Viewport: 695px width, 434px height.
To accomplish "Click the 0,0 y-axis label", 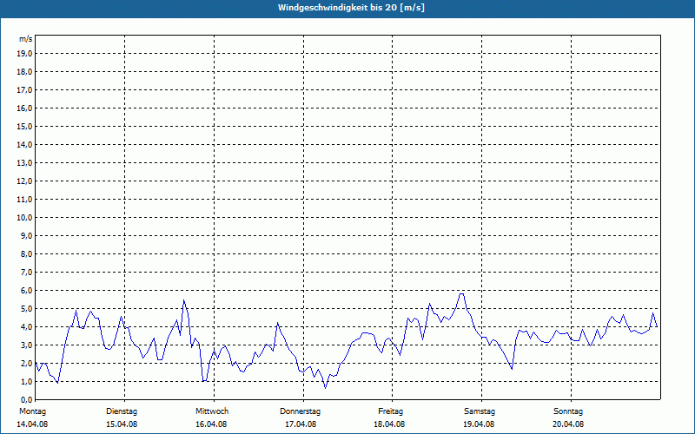I will point(26,399).
